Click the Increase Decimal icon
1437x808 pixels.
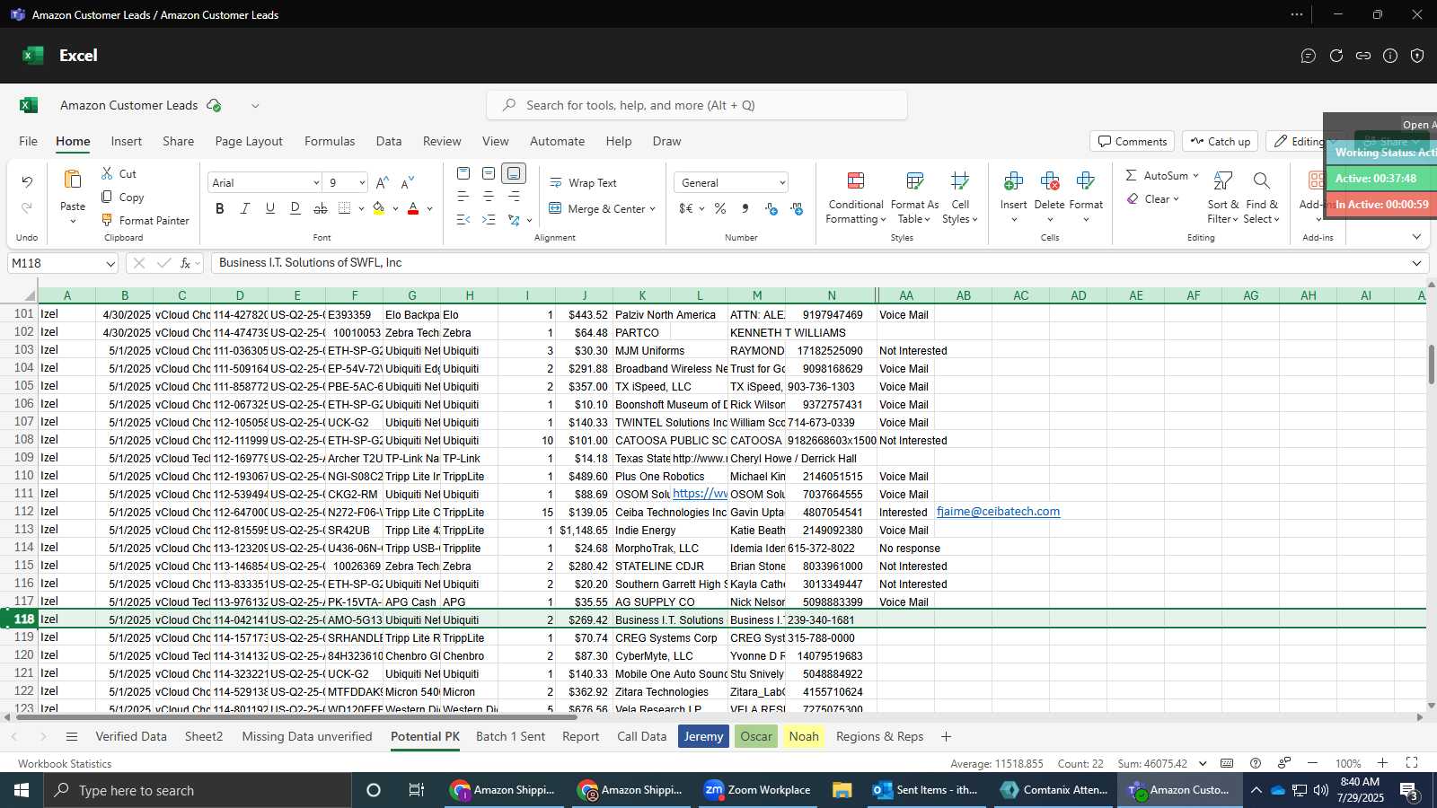tap(771, 208)
